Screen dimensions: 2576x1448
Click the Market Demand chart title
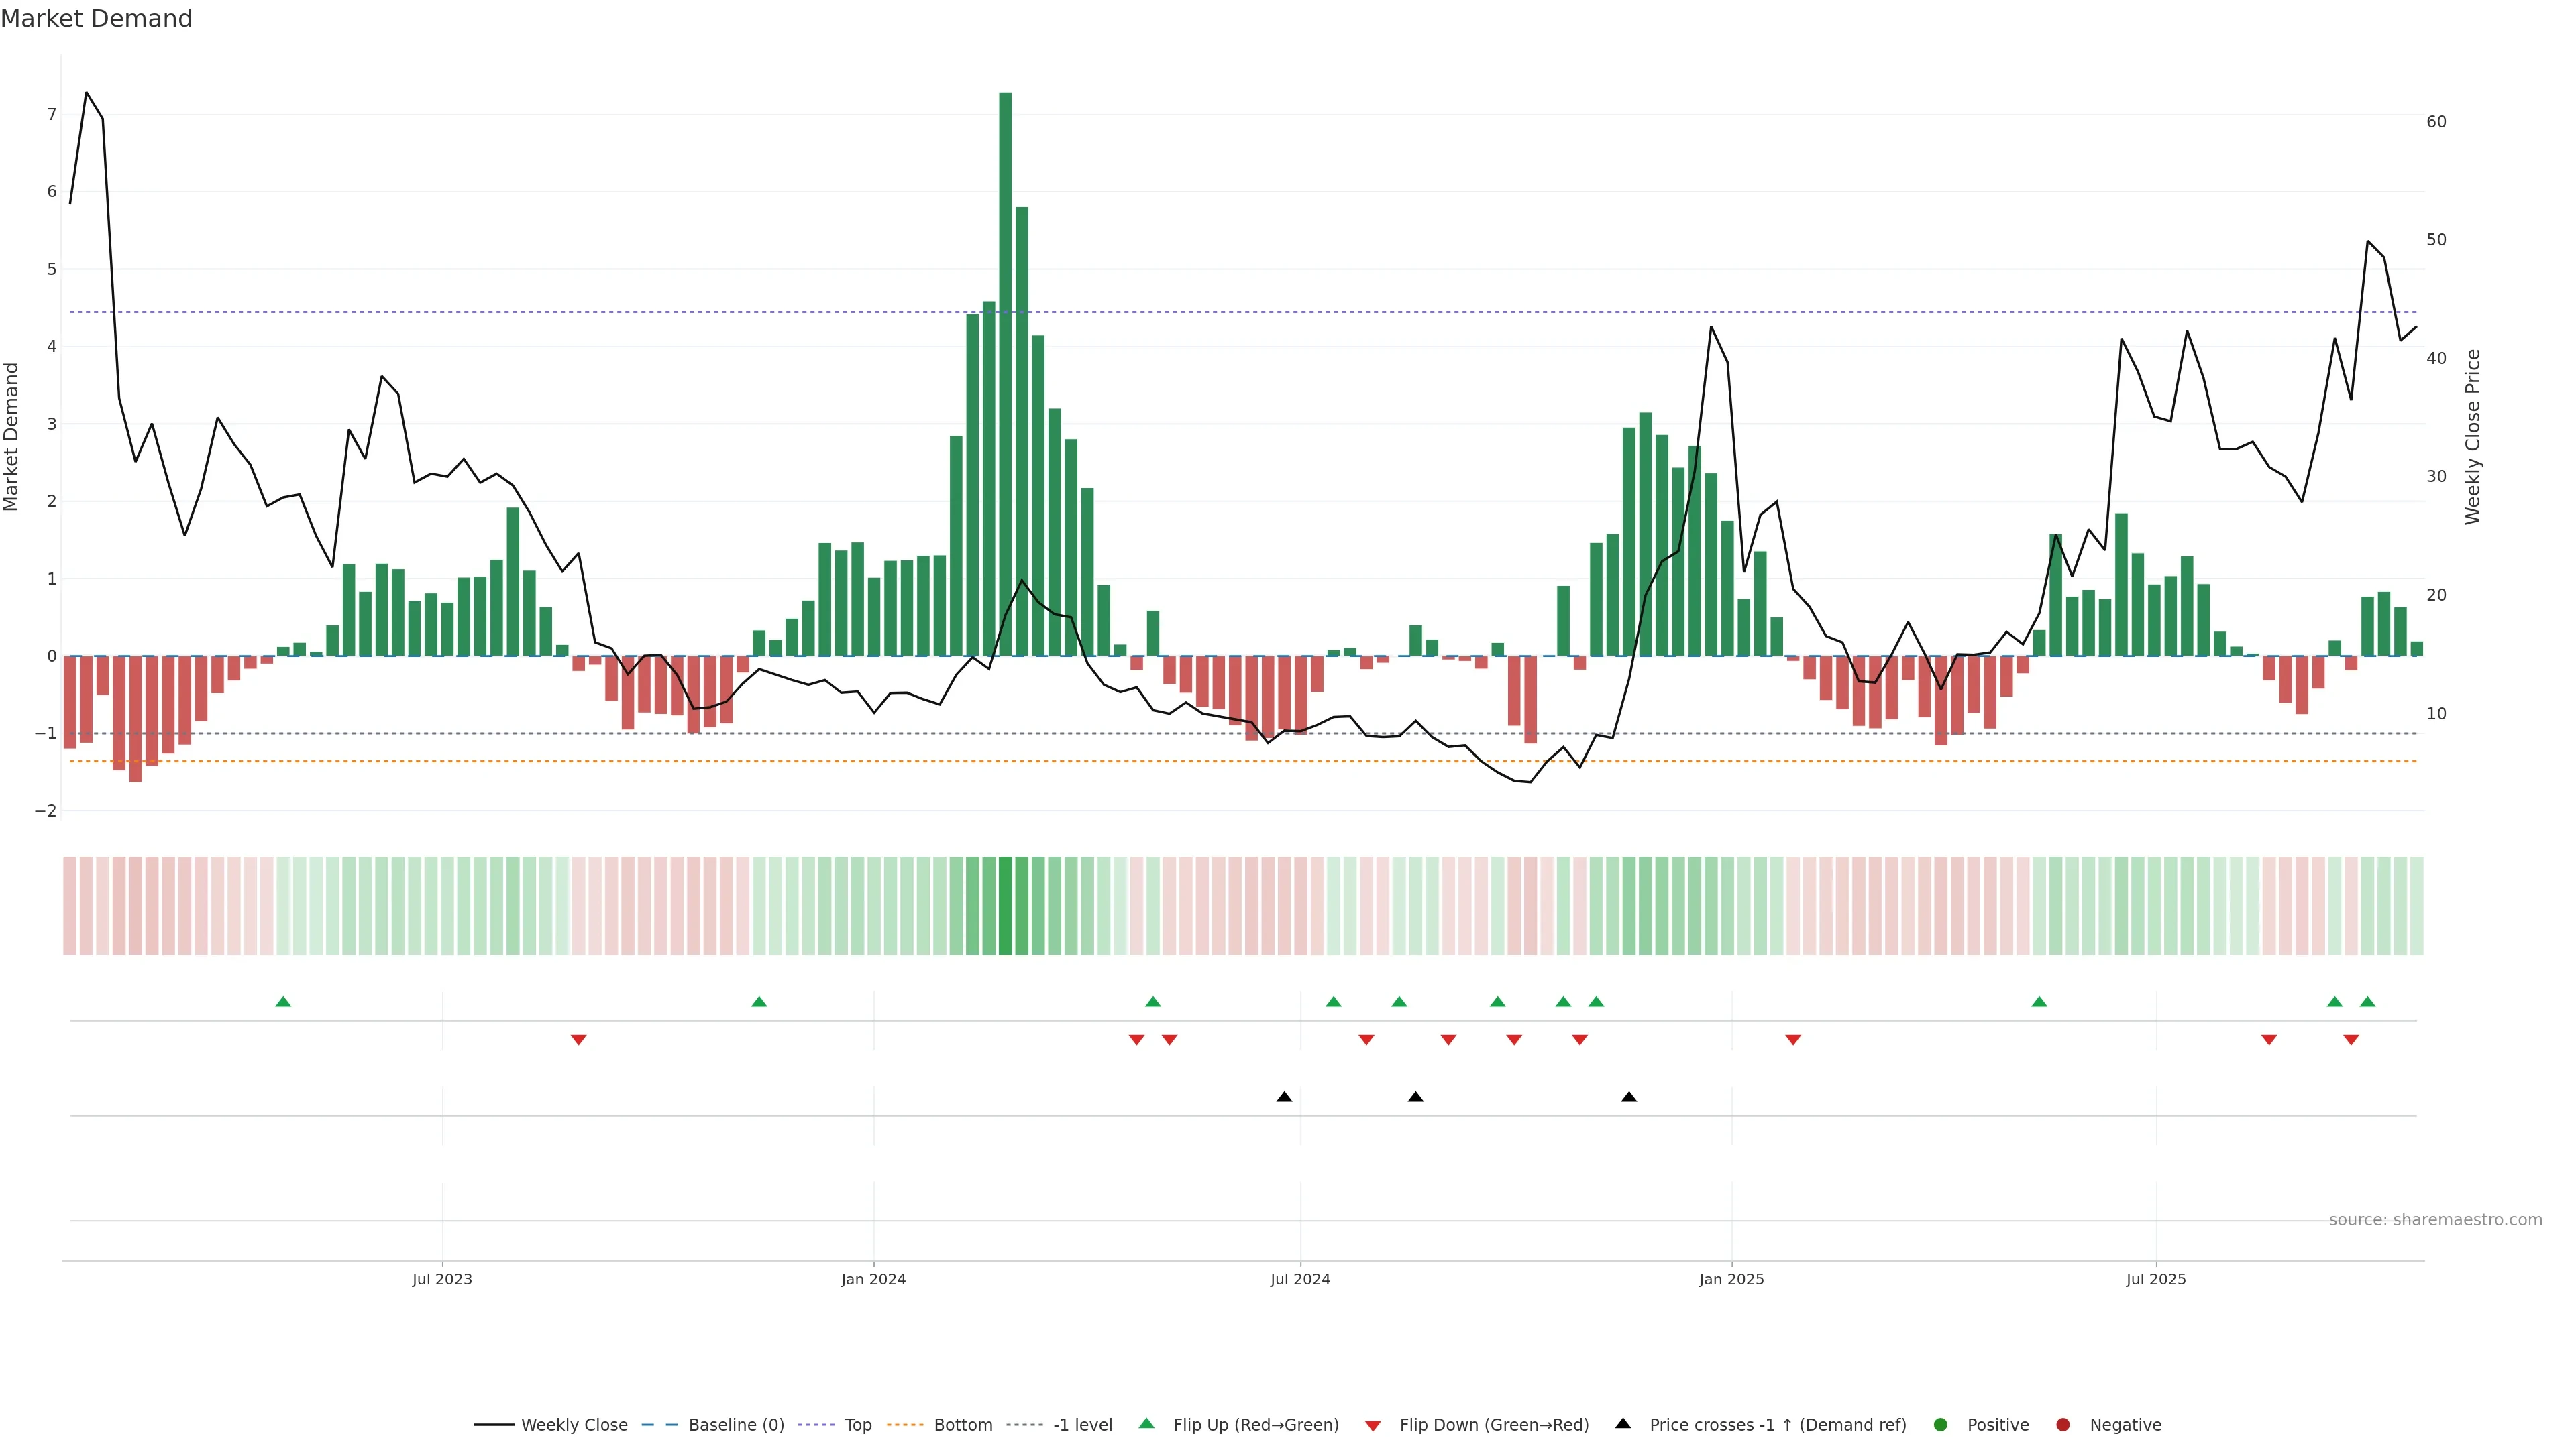click(96, 19)
